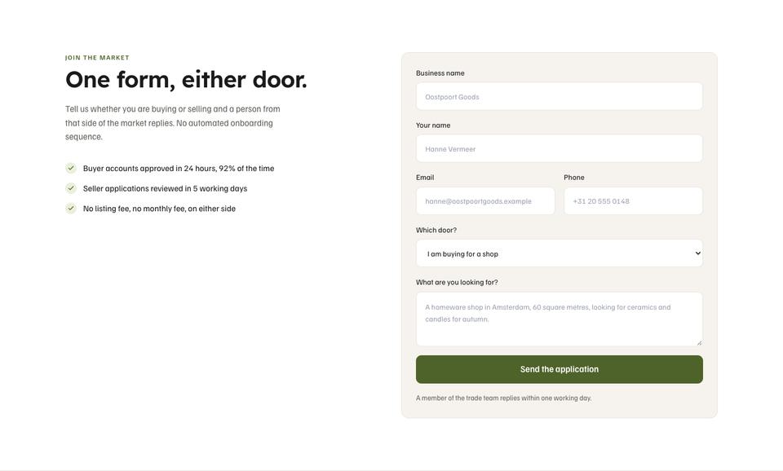Viewport: 783px width, 471px height.
Task: Focus the Business name field
Action: pos(560,97)
